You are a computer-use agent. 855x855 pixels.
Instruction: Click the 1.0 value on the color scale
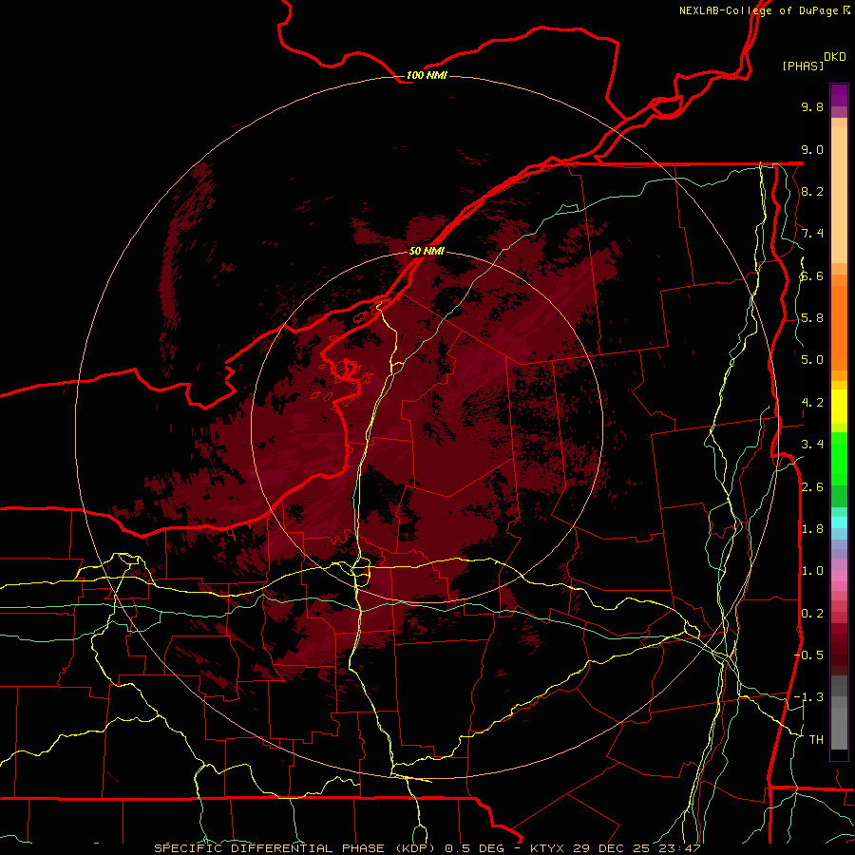(x=812, y=571)
